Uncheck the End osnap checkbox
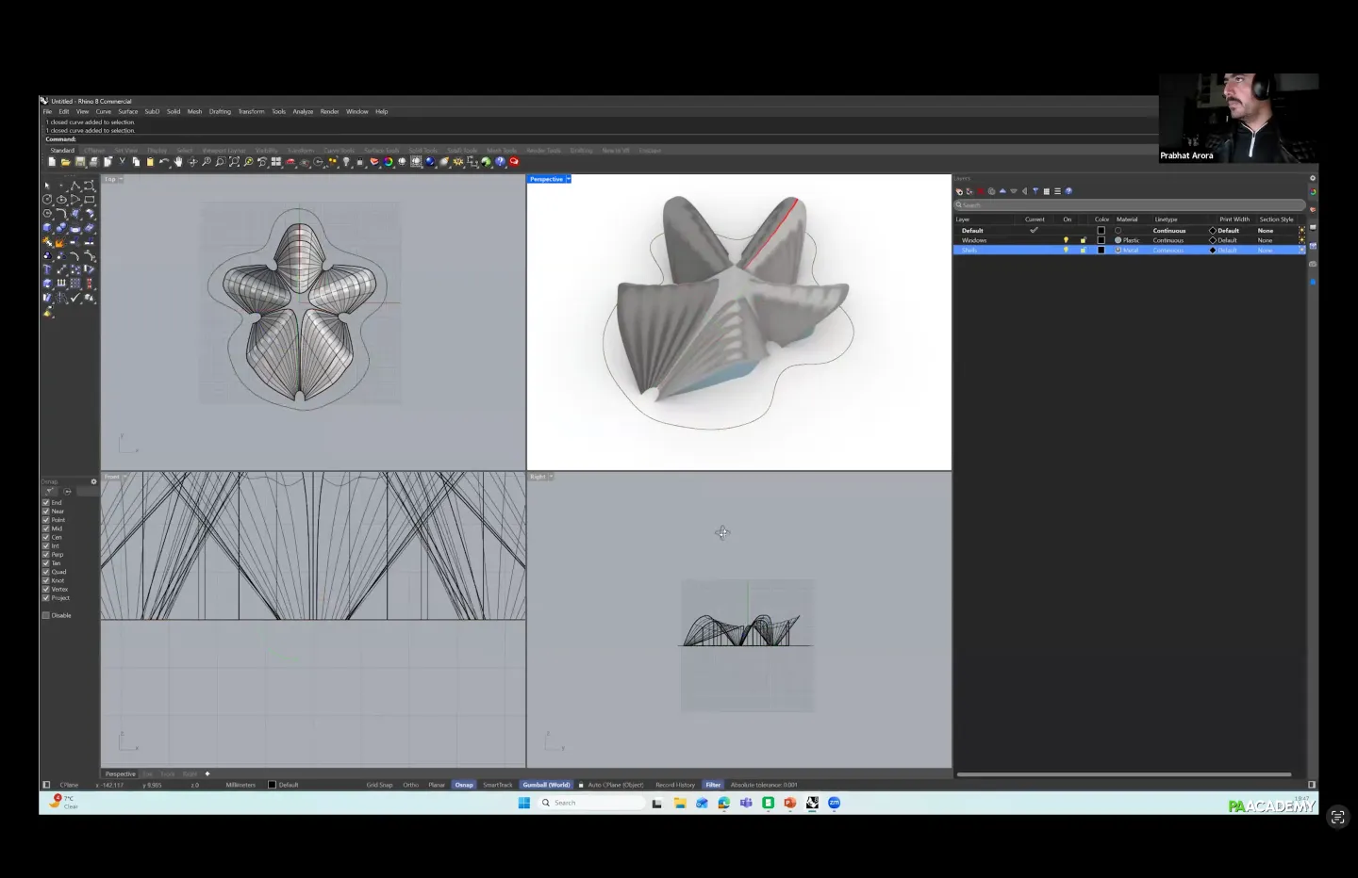 (46, 502)
